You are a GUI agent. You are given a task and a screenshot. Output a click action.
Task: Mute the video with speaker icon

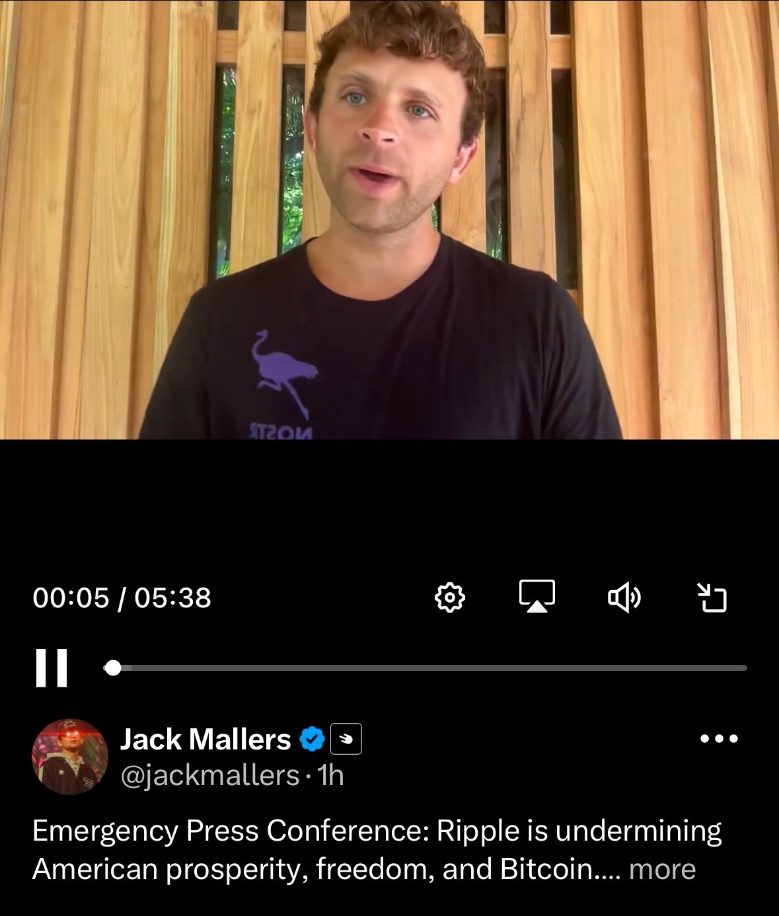tap(624, 597)
